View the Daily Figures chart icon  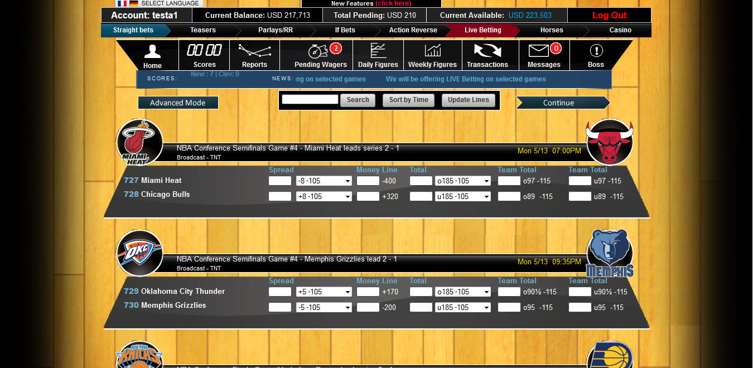pos(378,51)
